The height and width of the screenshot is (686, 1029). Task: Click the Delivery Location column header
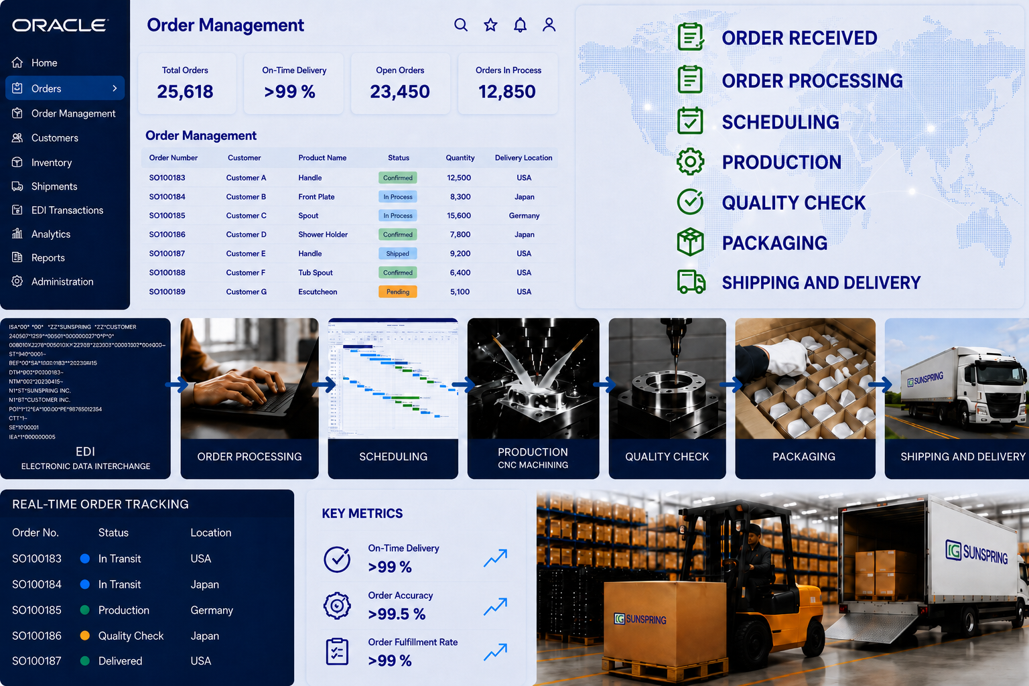click(524, 158)
